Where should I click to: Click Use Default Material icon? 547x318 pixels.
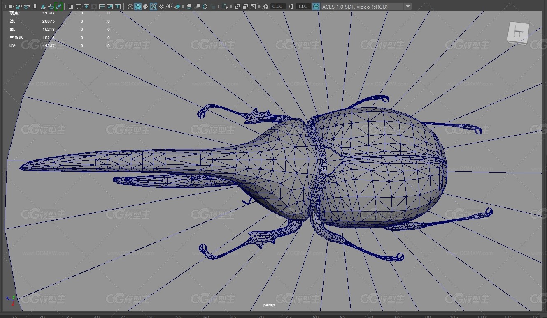point(146,7)
